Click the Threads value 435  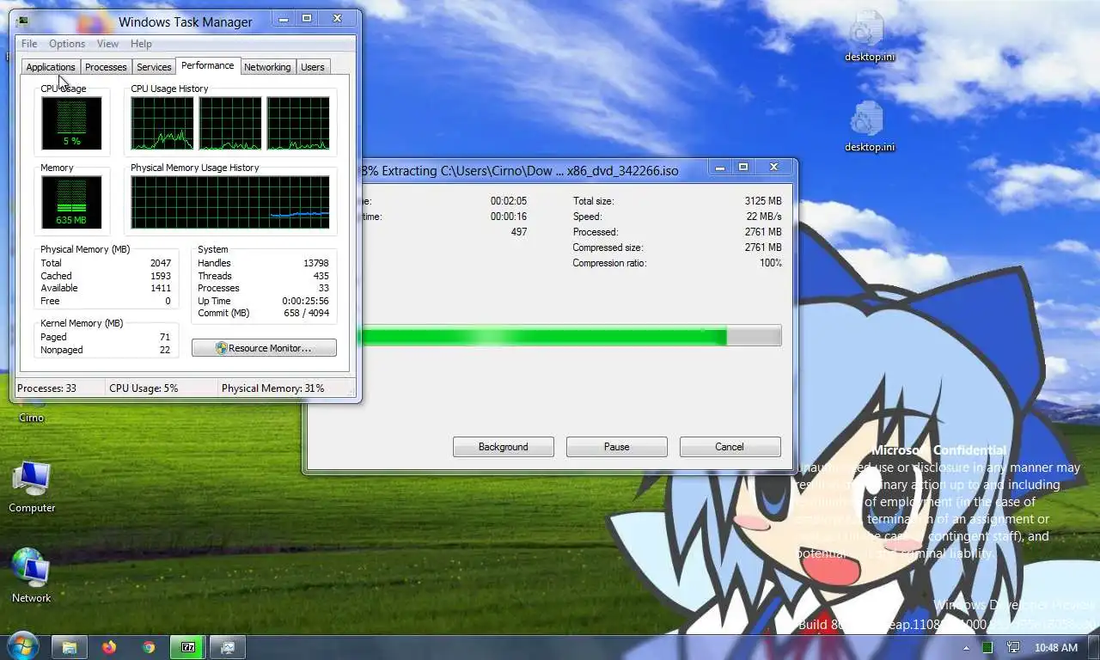[321, 276]
